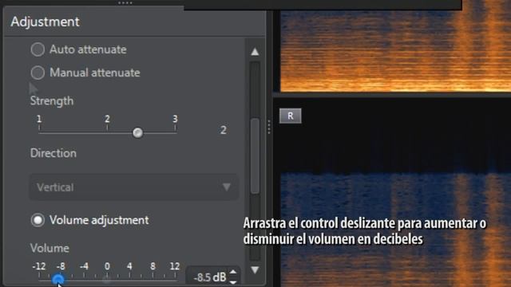
Task: Select the Auto attenuate radio button
Action: [x=38, y=49]
